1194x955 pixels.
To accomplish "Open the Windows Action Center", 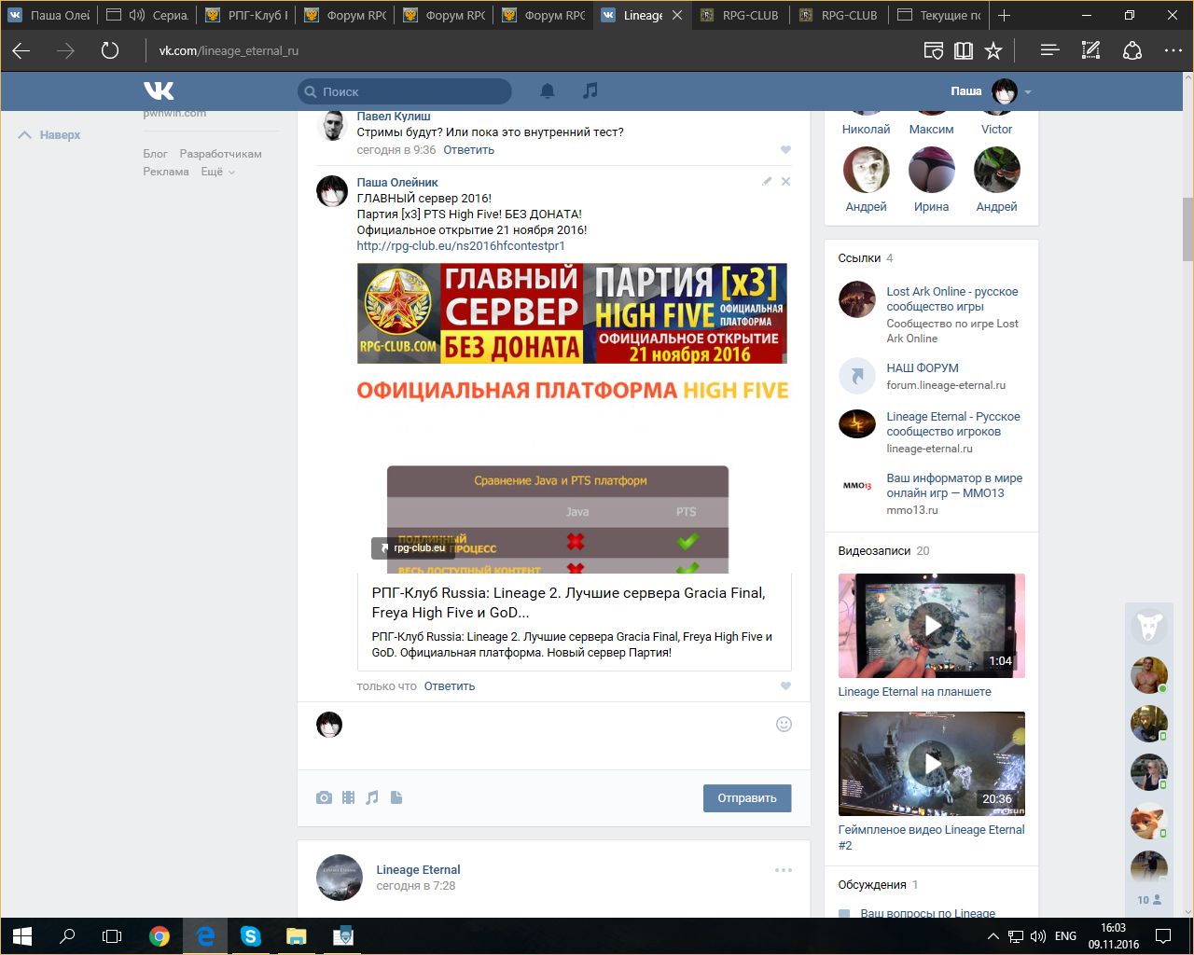I will click(1163, 935).
